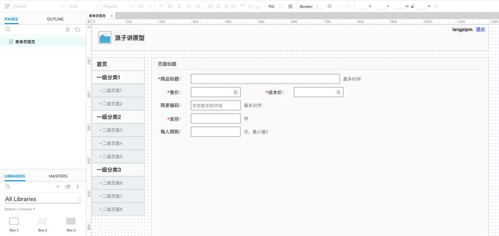Click the 一级分类1 menu header

[118, 77]
